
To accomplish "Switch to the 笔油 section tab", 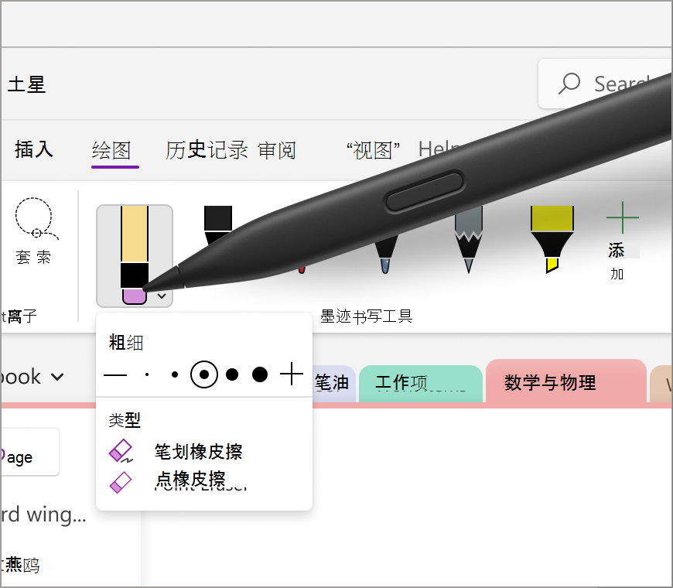I will tap(333, 383).
